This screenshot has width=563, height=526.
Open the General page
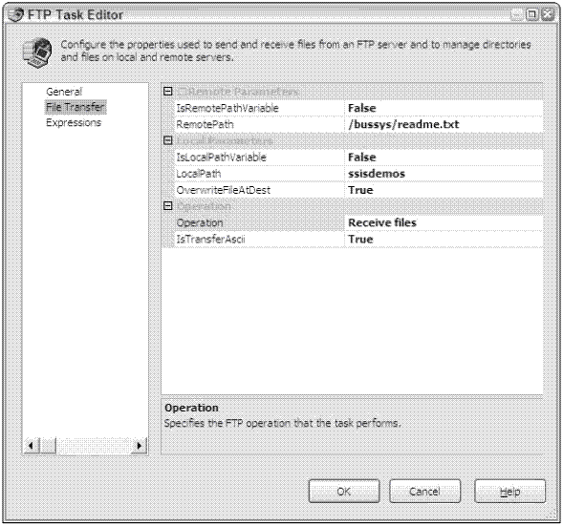click(64, 92)
